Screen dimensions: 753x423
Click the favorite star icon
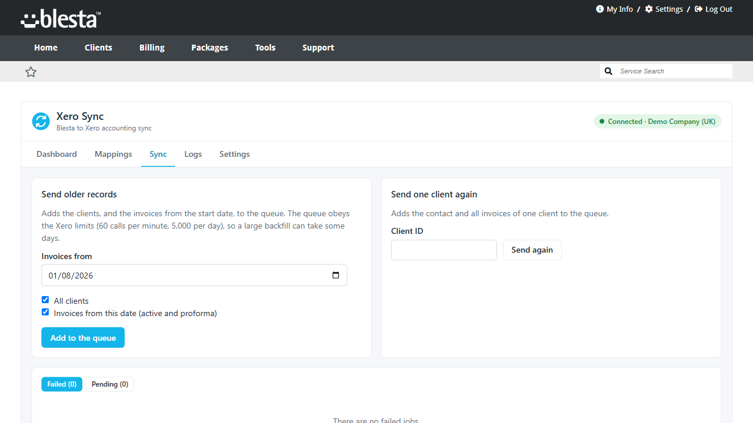coord(31,72)
